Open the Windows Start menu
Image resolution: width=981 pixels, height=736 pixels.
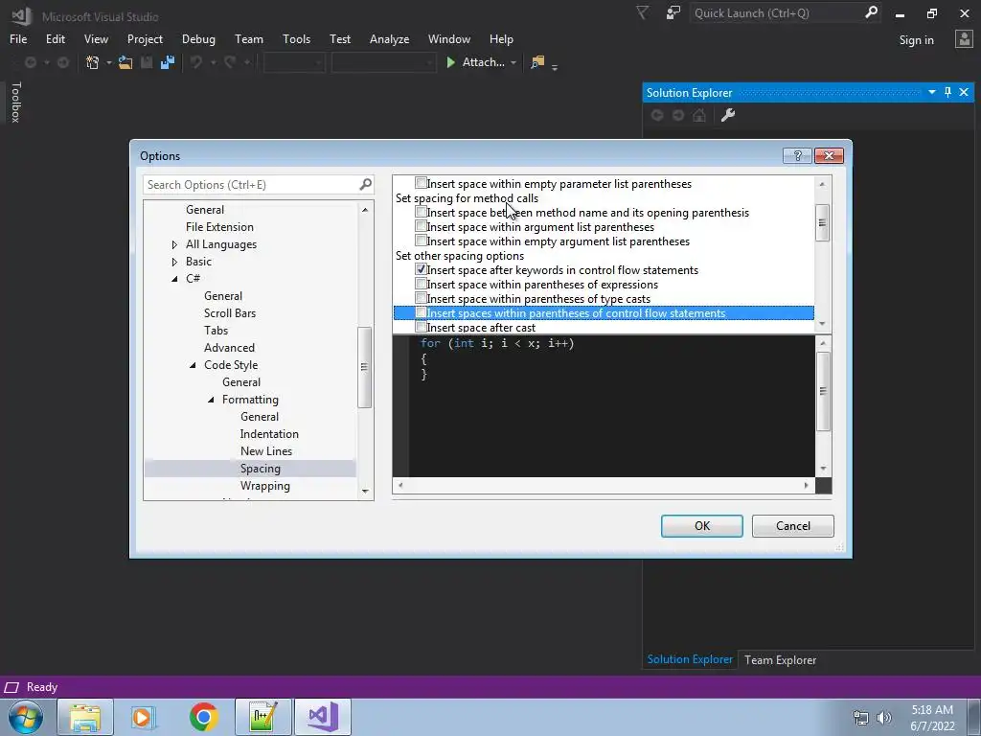(x=26, y=717)
